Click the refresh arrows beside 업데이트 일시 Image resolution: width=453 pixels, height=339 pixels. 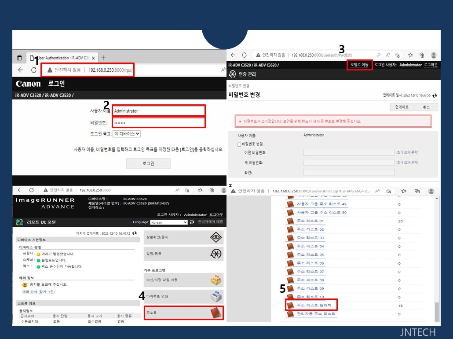click(435, 95)
